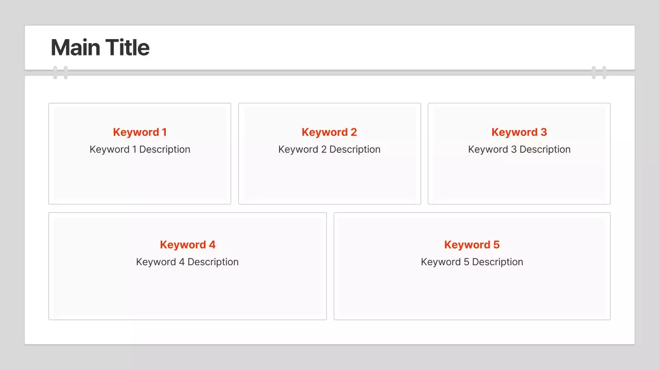Image resolution: width=659 pixels, height=370 pixels.
Task: Click the Keyword 5 heading
Action: (472, 245)
